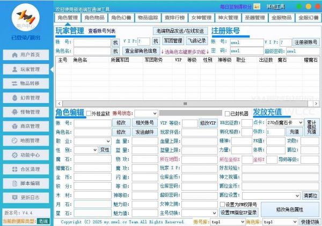
Task: Switch to the 全服物品 tab
Action: click(x=281, y=18)
